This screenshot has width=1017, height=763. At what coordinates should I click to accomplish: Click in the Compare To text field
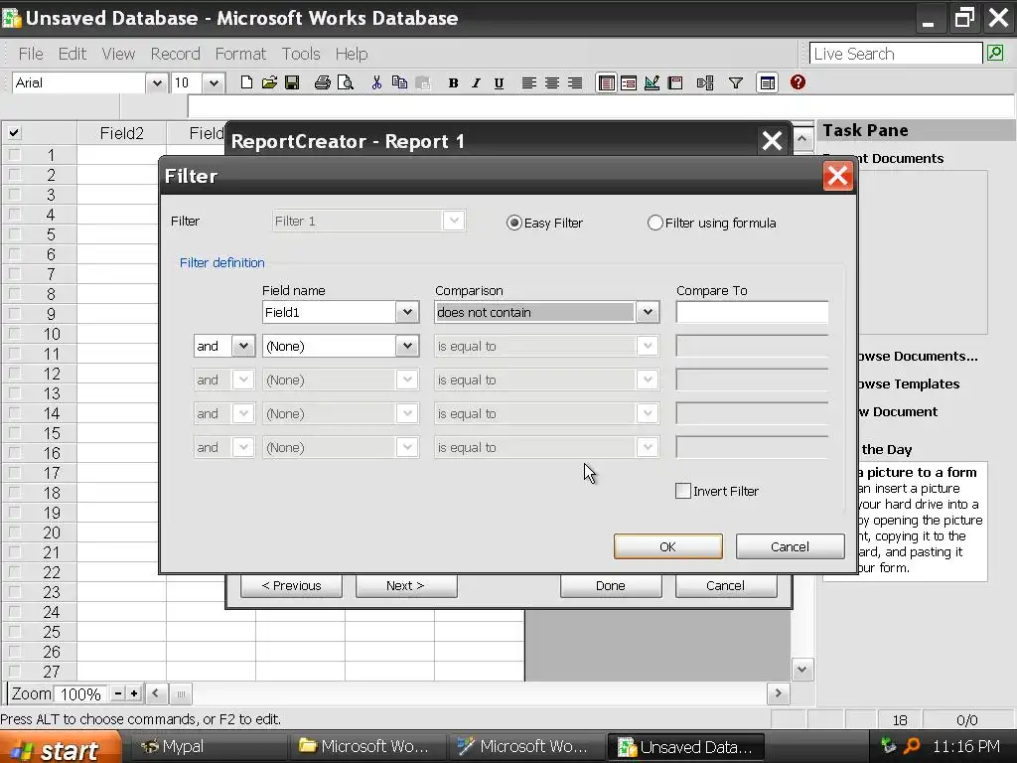(x=752, y=312)
